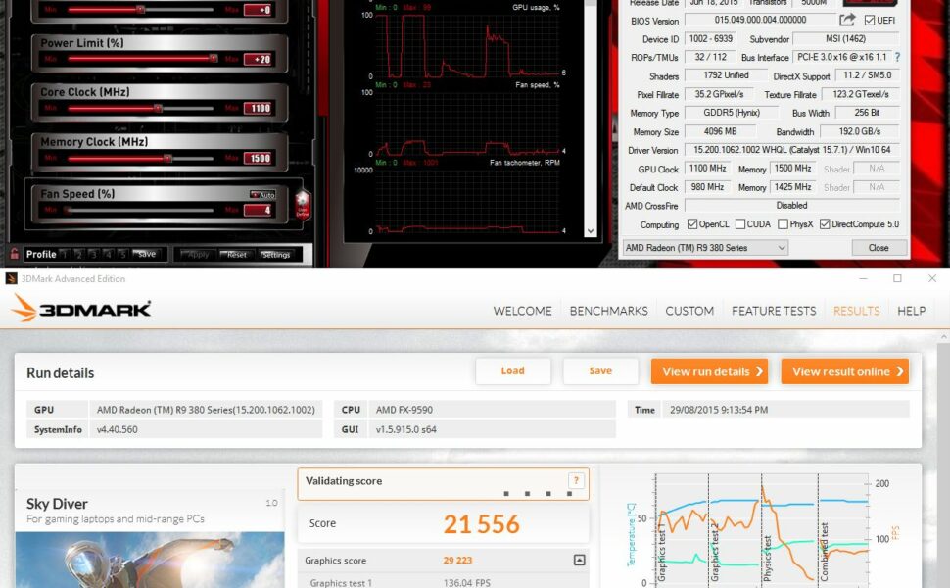Toggle the CUDA checkbox
950x588 pixels.
tap(739, 224)
